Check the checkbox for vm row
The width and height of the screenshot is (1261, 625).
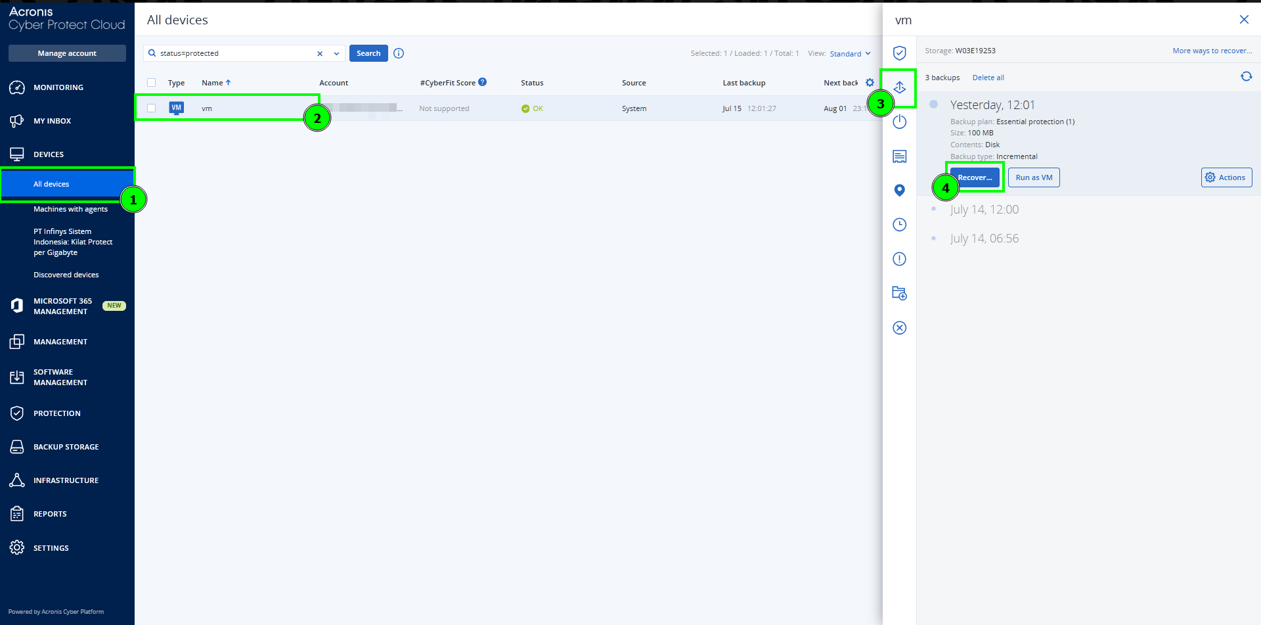click(x=152, y=108)
